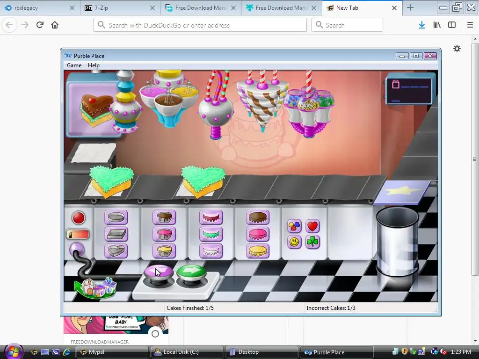This screenshot has height=359, width=479.
Task: Pick the red icing drip button
Action: (211, 217)
